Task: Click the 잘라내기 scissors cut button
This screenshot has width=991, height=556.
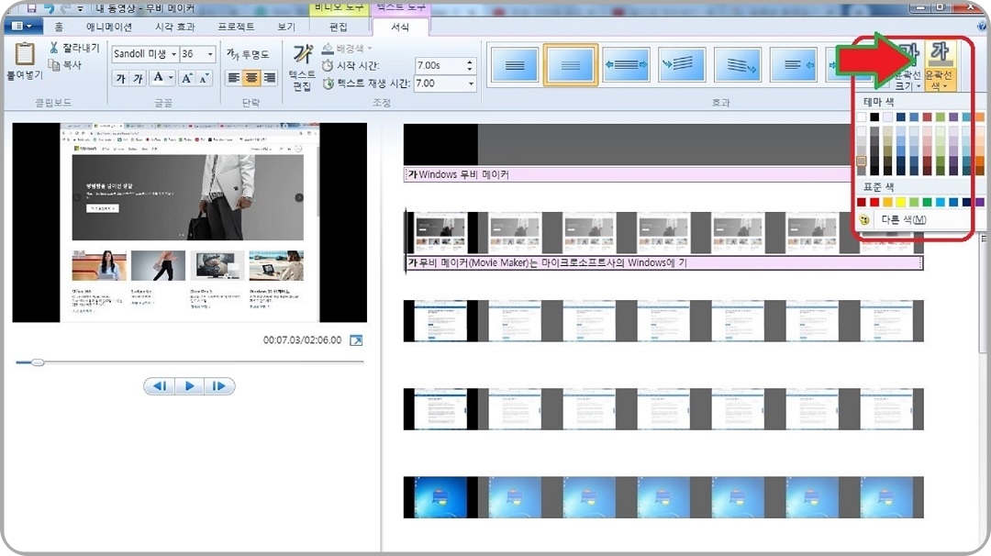Action: (74, 48)
